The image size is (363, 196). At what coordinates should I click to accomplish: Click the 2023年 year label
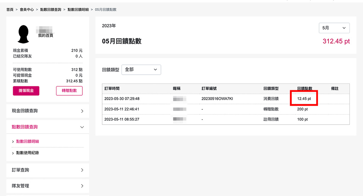point(109,26)
